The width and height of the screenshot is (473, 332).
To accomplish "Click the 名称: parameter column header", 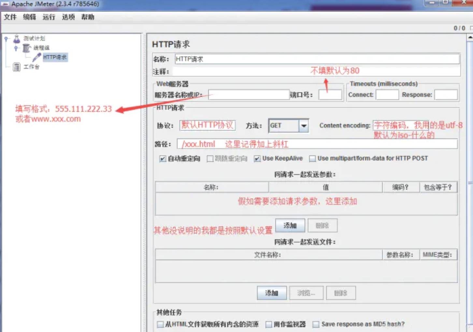I will coord(212,187).
